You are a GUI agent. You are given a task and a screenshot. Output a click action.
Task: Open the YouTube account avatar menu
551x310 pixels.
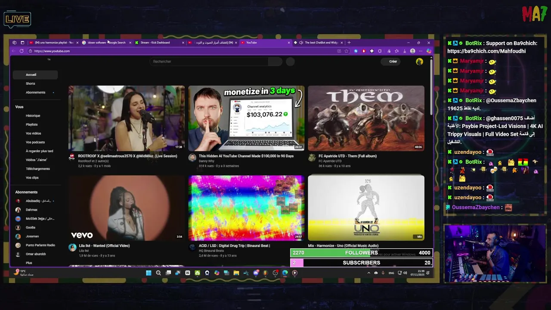pos(419,62)
